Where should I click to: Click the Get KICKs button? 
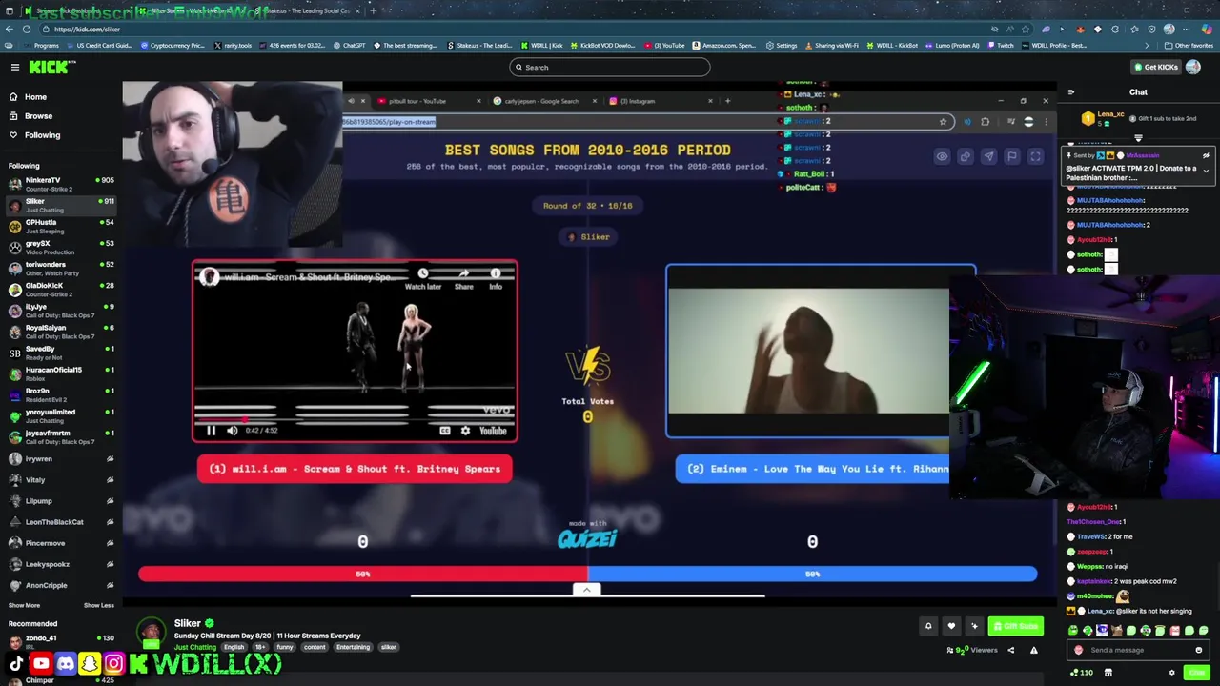(1155, 67)
